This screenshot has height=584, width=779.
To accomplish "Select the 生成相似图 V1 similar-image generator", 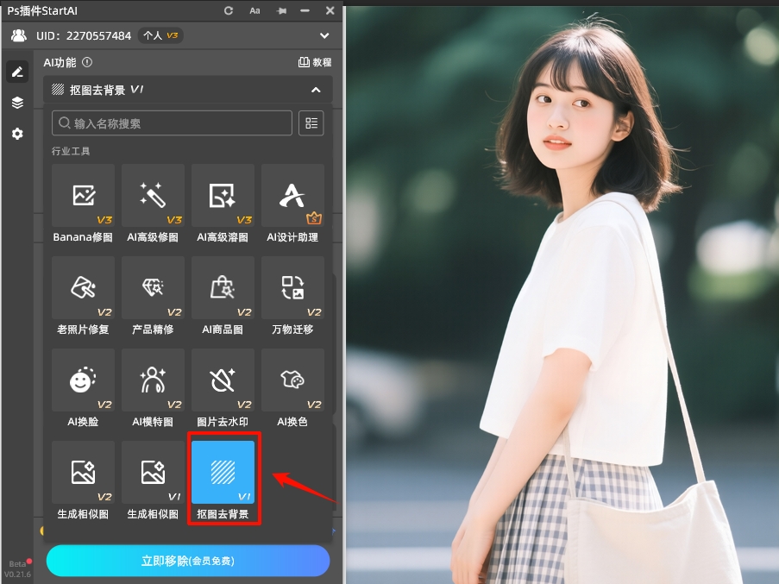I will (153, 473).
